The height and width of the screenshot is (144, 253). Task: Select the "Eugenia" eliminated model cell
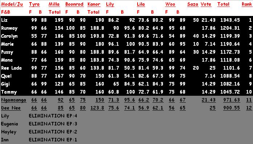(x=9, y=124)
